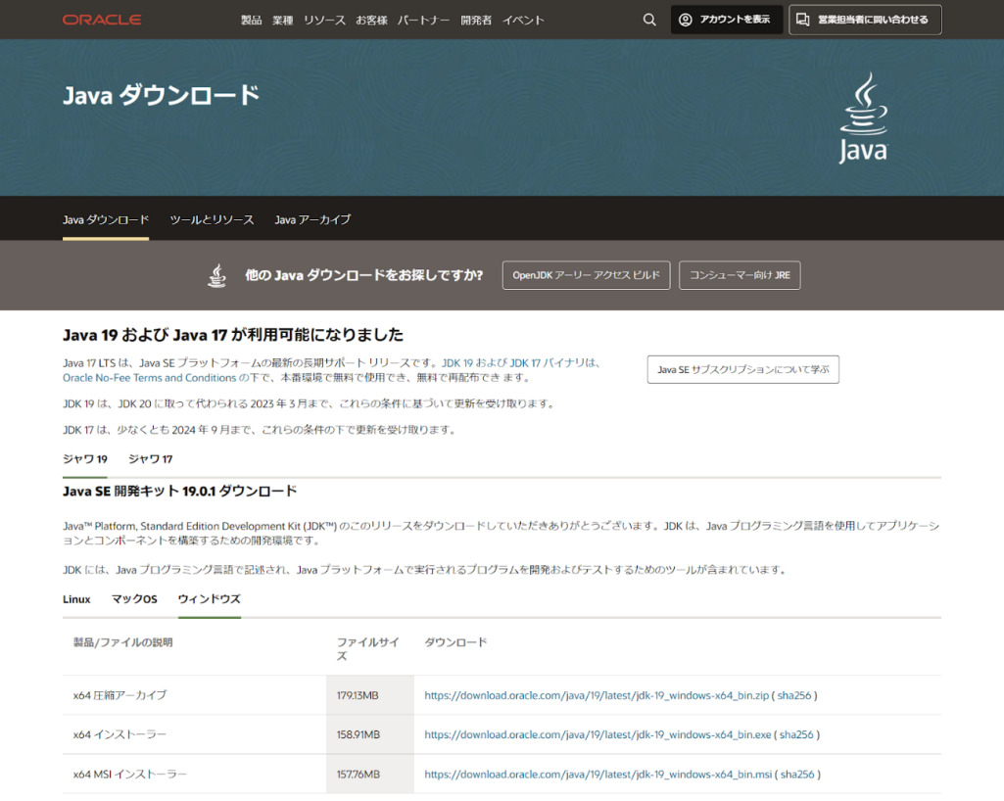Click Java SE サブスクリプションについて学ぶ button
The image size is (1004, 801).
point(742,369)
